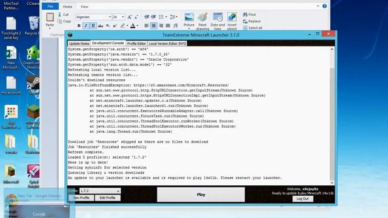
Task: Open the WordPad File menu
Action: 50,7
